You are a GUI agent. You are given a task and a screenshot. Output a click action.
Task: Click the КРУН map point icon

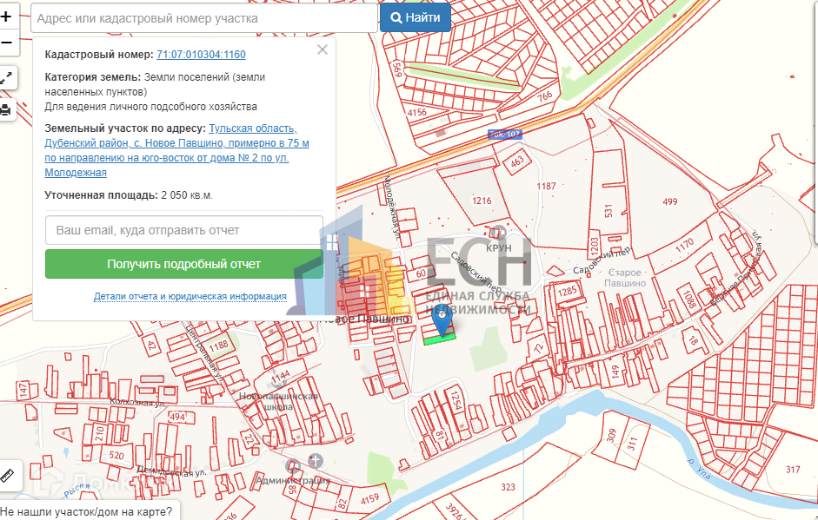click(499, 232)
